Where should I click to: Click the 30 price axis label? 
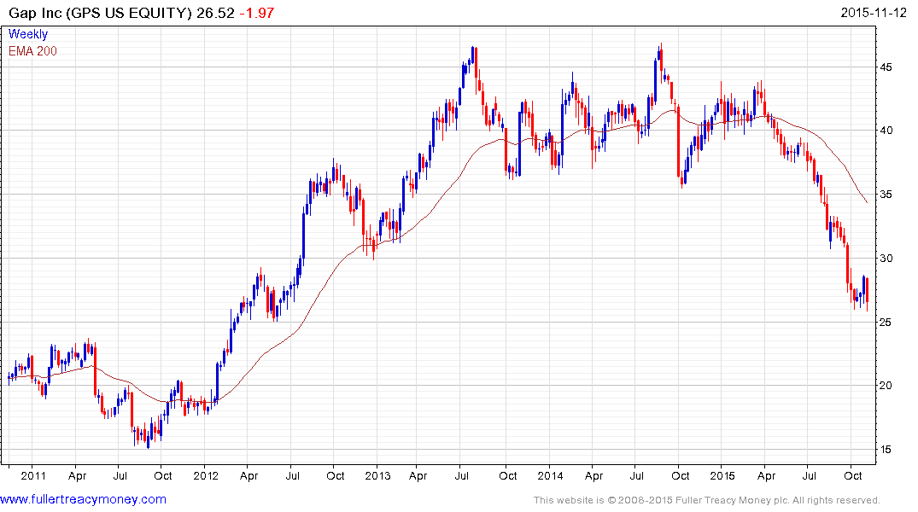[886, 258]
